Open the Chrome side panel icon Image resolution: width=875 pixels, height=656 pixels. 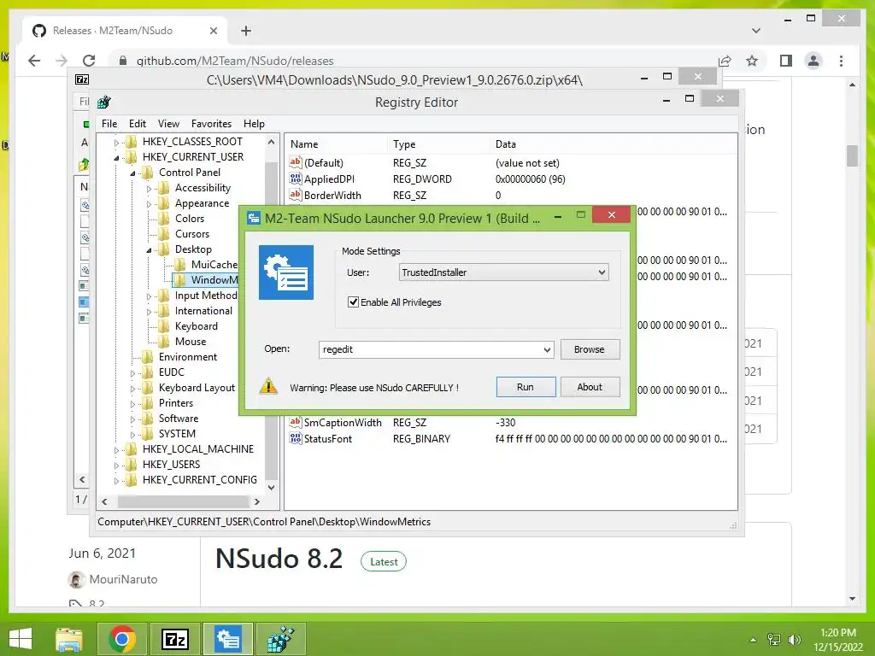pyautogui.click(x=786, y=61)
